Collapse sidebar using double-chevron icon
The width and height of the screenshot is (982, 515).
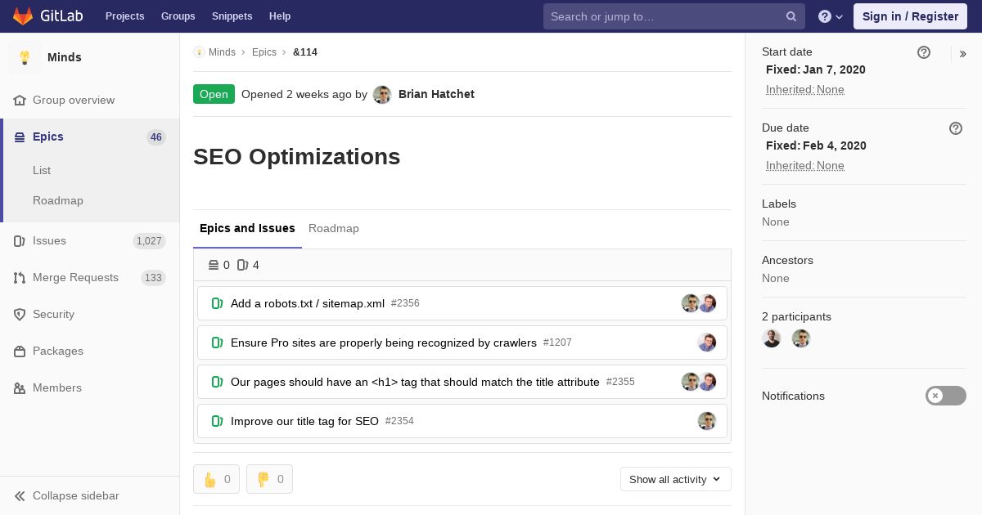(20, 496)
